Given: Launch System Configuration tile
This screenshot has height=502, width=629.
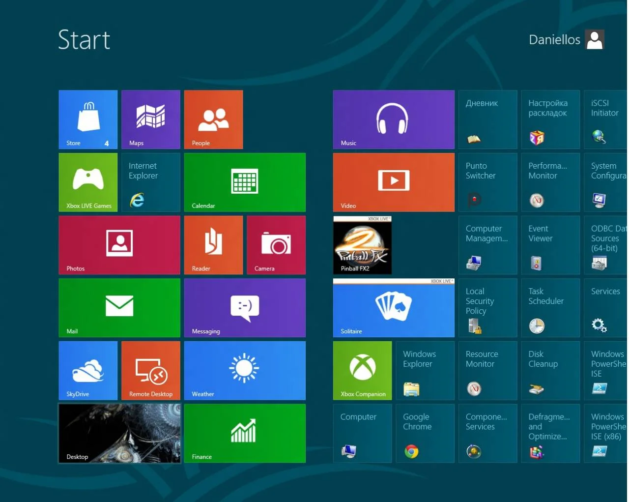Looking at the screenshot, I should [606, 182].
